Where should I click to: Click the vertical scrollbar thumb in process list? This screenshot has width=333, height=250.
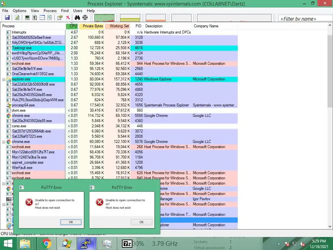click(330, 71)
